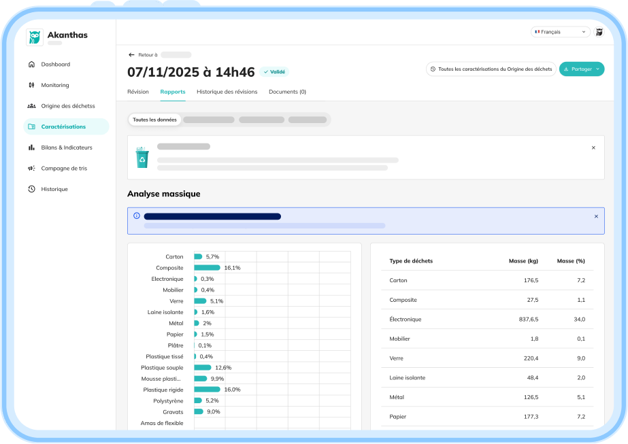This screenshot has height=444, width=628.
Task: Switch to the Documents (0) tab
Action: coord(288,92)
